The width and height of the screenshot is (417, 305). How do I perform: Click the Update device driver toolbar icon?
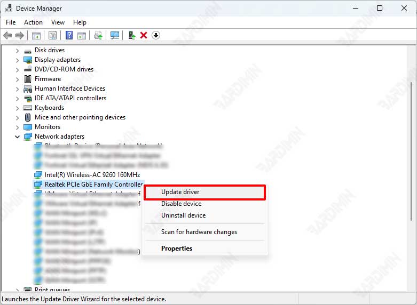point(132,35)
